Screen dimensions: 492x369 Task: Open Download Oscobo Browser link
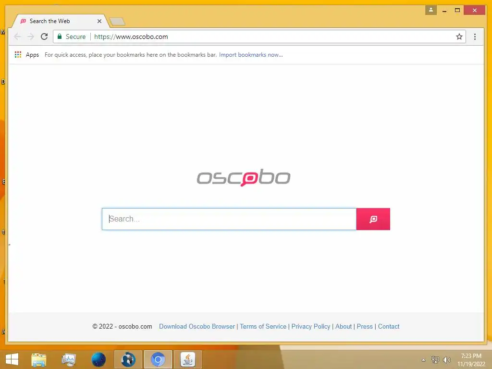coord(197,326)
